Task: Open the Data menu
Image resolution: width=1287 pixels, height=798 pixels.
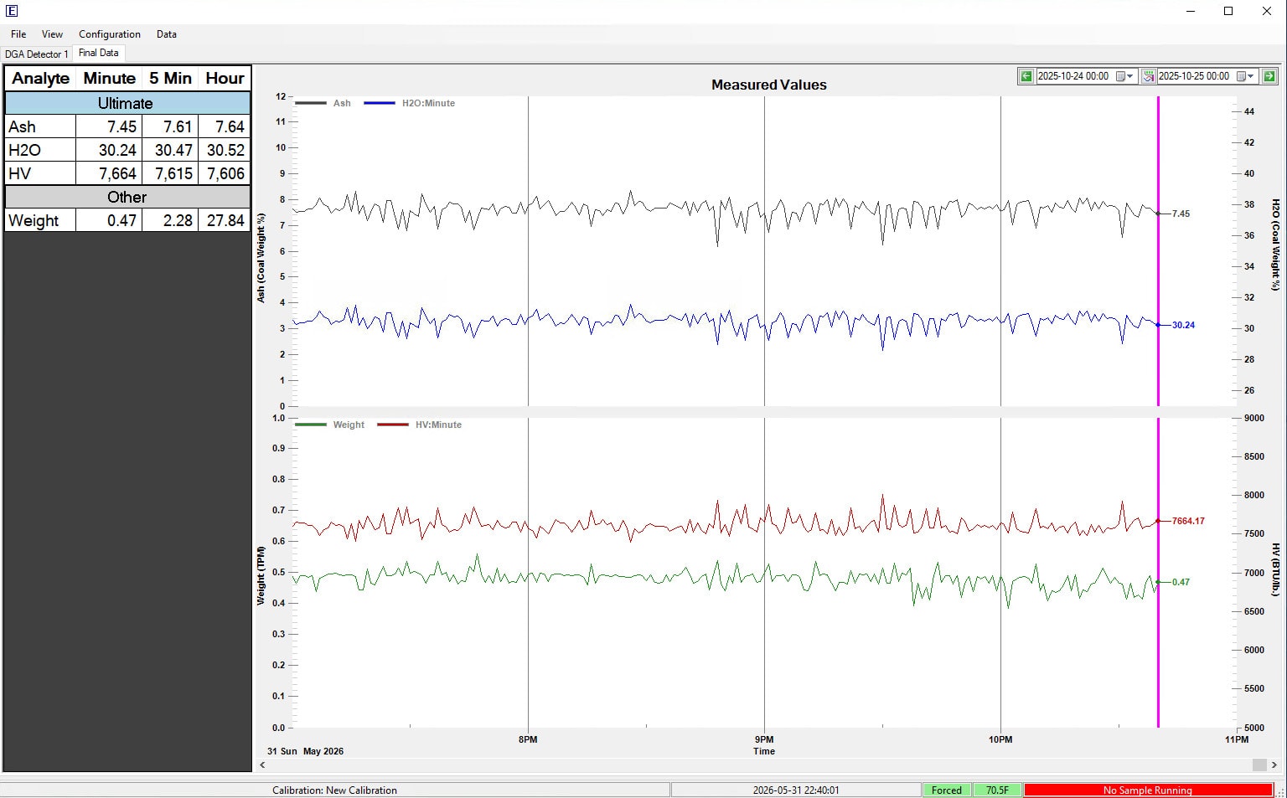Action: (x=167, y=34)
